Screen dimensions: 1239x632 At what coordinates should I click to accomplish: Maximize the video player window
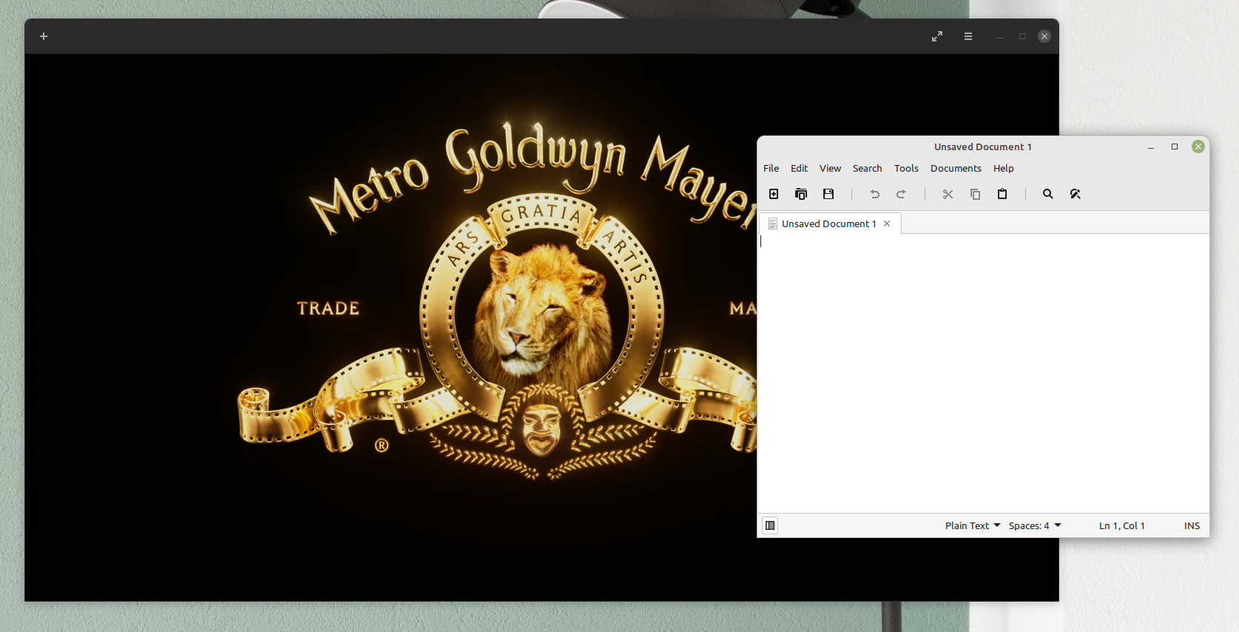point(1022,36)
